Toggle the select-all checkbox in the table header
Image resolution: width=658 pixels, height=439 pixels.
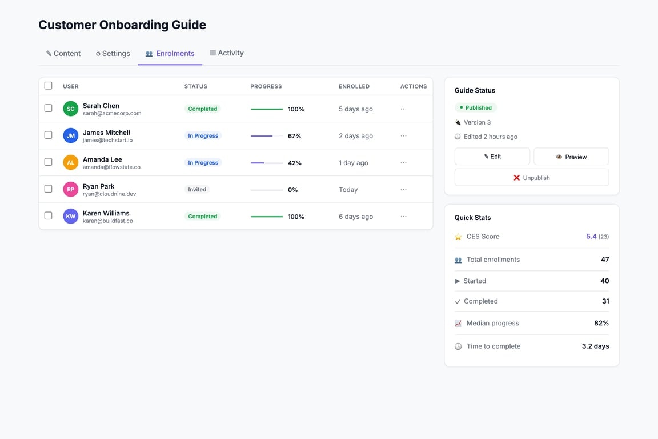coord(48,85)
